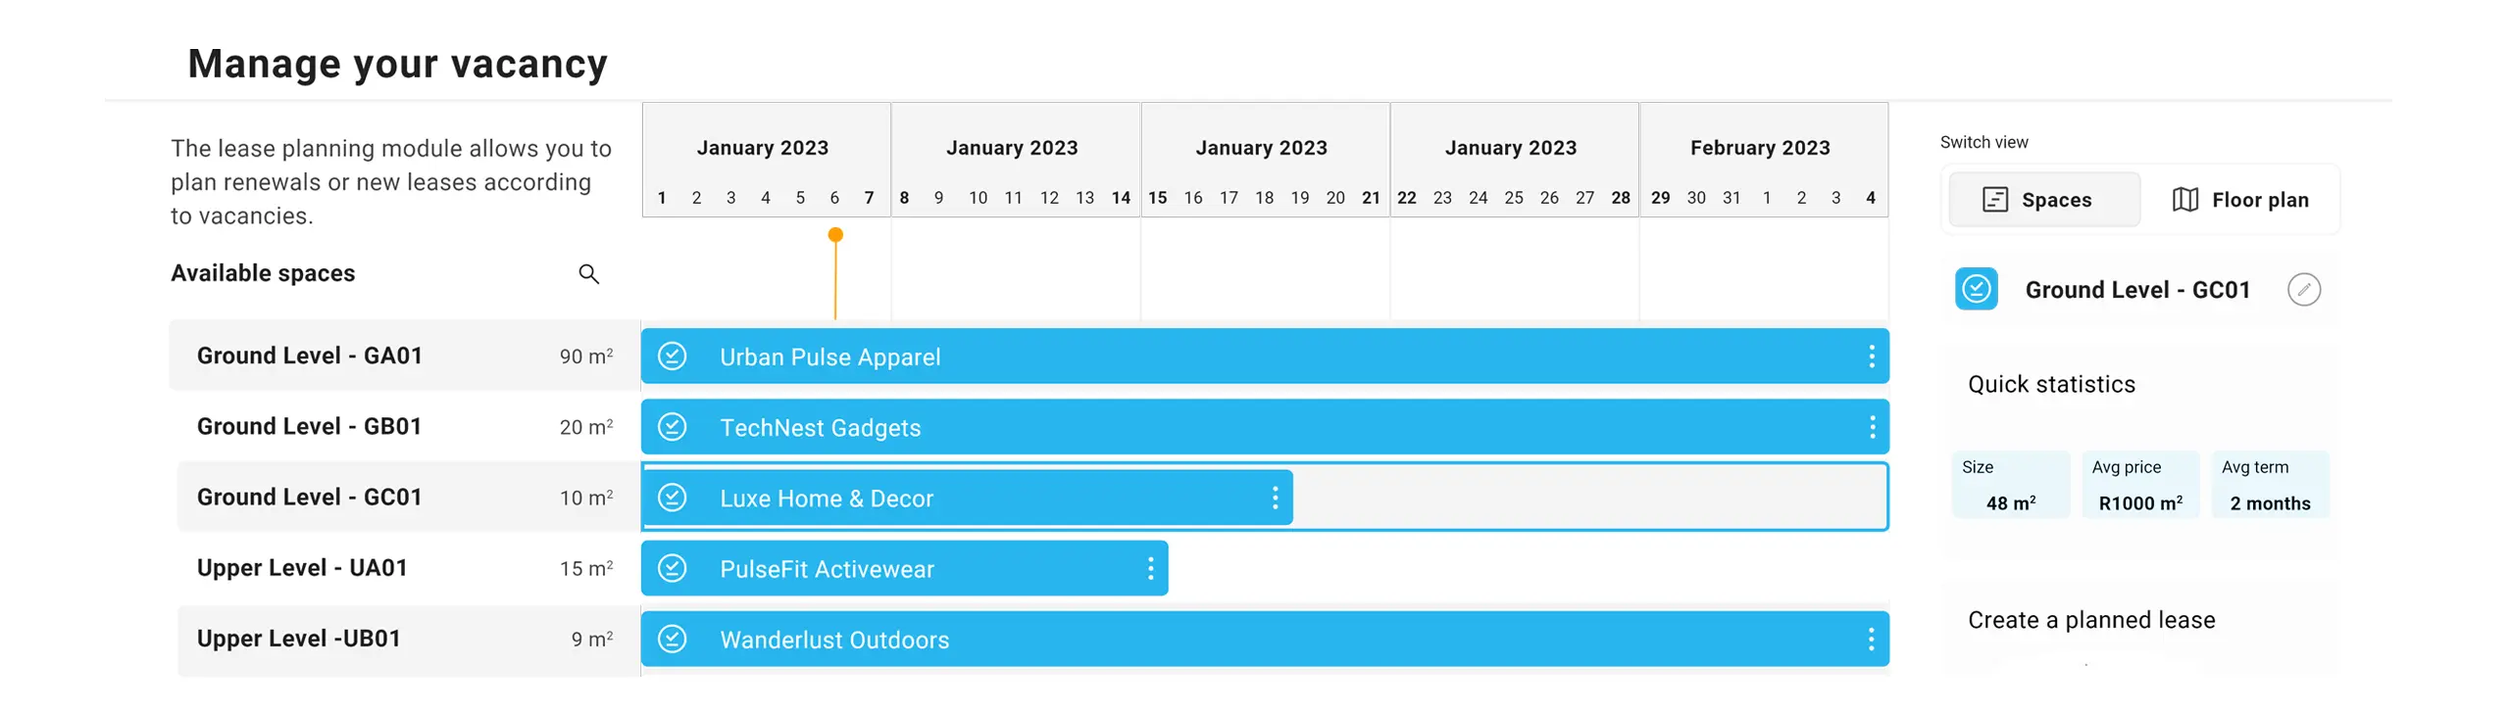Click the blue status icon beside the GC01 heading

coord(1976,289)
